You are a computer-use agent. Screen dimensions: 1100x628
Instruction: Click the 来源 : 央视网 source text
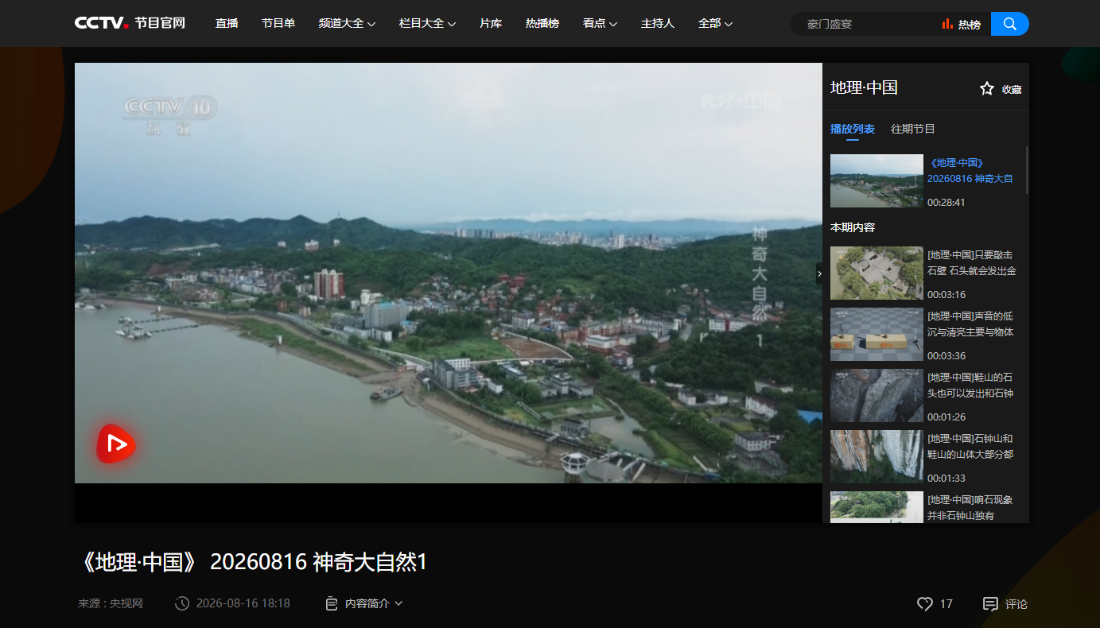[111, 603]
